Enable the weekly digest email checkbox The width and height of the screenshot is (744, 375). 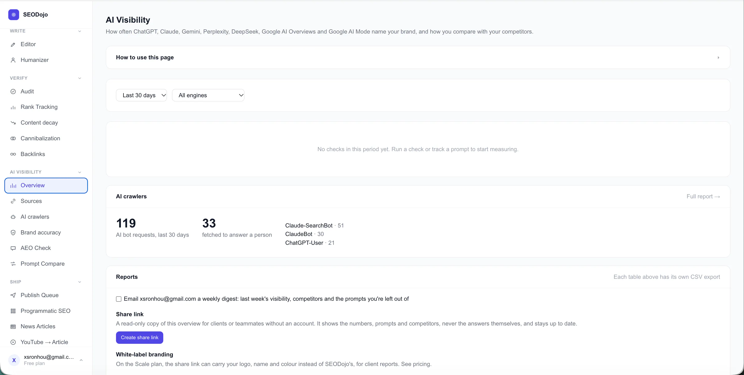[119, 299]
